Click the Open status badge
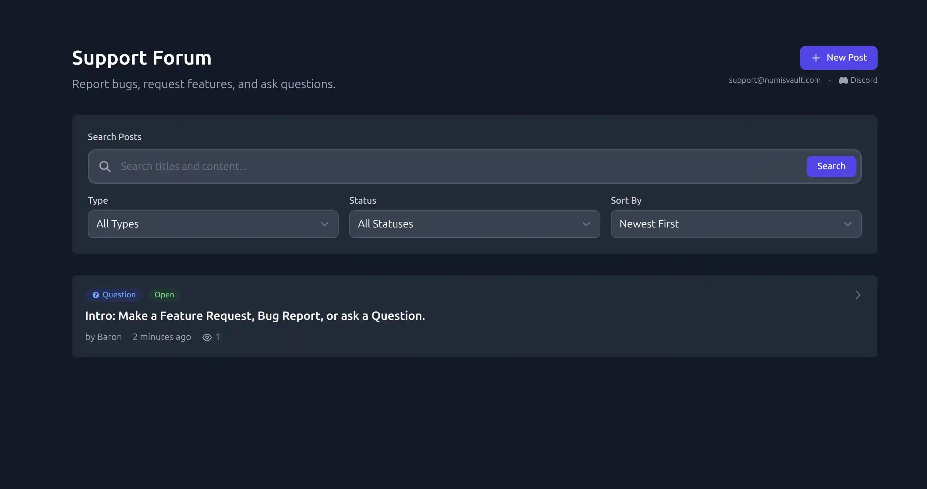927x489 pixels. click(x=164, y=295)
